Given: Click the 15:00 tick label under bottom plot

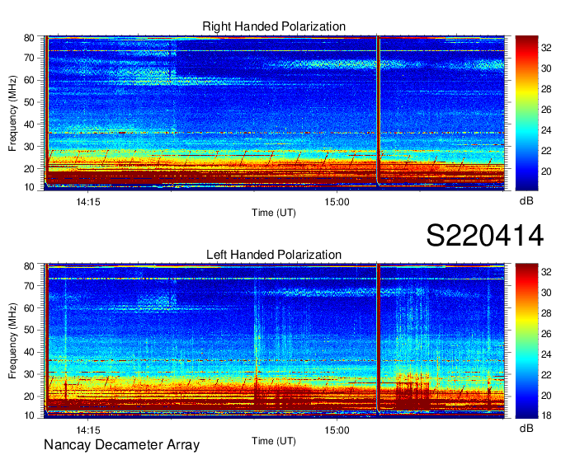Looking at the screenshot, I should 337,430.
